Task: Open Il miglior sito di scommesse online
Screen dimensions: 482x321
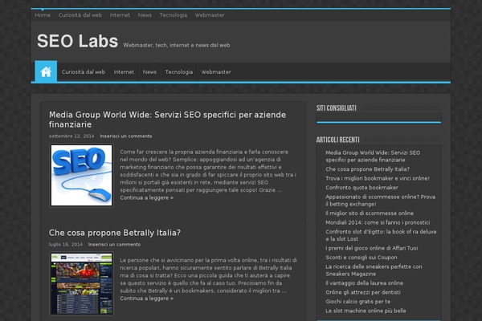Action: (x=370, y=213)
